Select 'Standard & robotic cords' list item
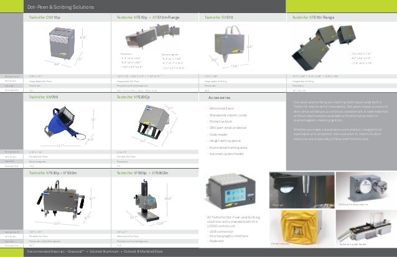 tap(227, 115)
